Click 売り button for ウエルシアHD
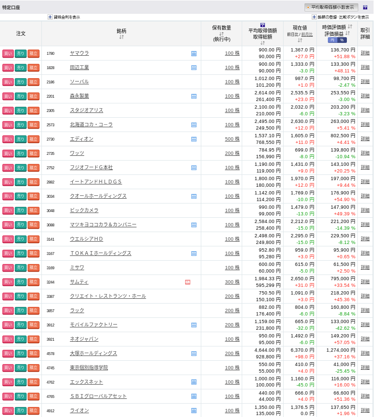374x417 pixels. pos(21,239)
